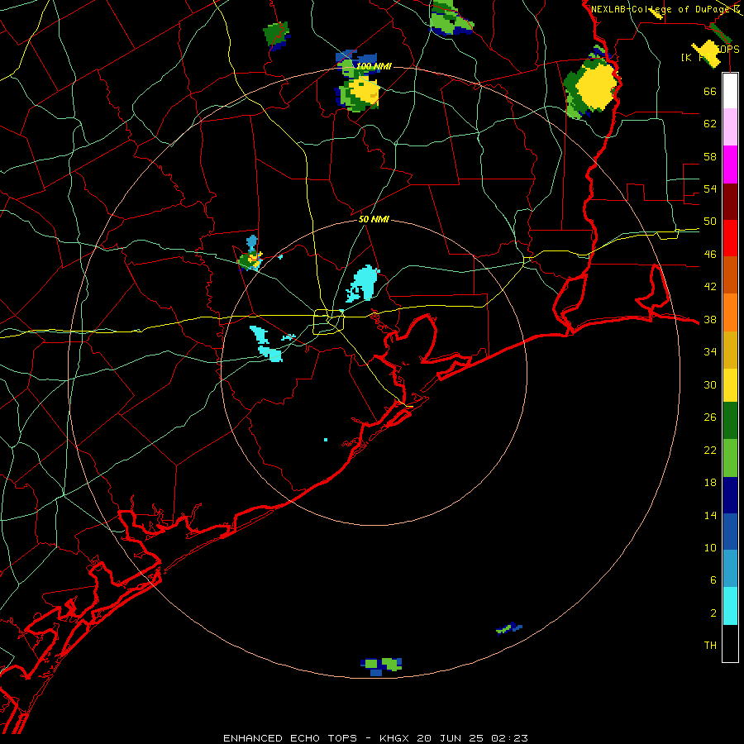744x744 pixels.
Task: Click the cyan echo northeast of the radar center
Action: pos(363,284)
